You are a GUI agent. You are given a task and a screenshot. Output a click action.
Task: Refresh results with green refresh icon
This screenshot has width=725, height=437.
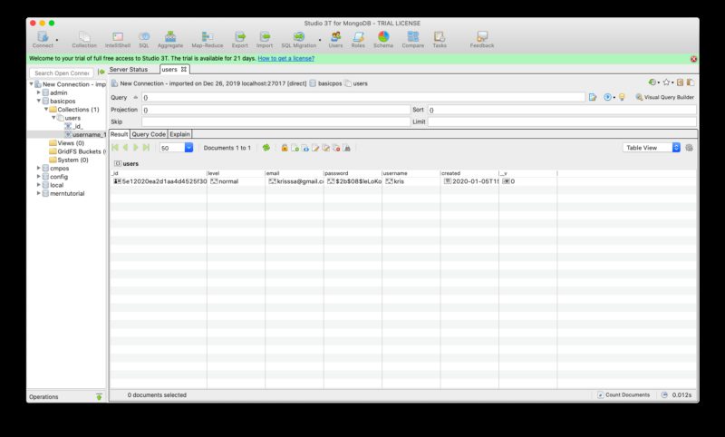click(x=266, y=148)
